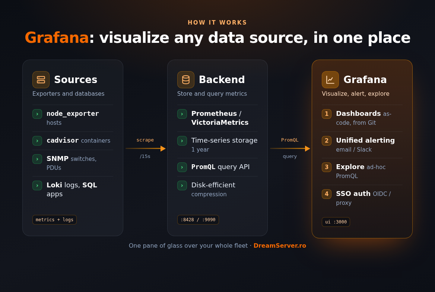Click number badge 4 beside SSO auth

[327, 194]
